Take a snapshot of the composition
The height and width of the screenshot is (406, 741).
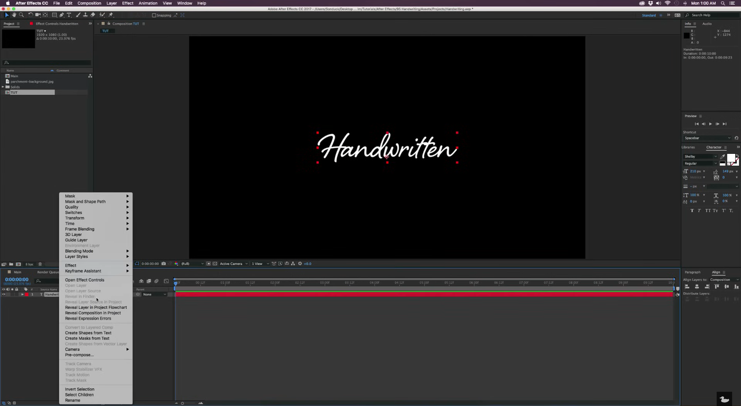click(164, 264)
